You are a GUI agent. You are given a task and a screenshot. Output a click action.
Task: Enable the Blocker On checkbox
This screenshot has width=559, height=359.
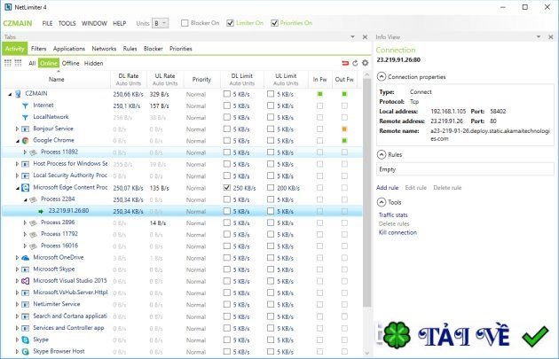pos(185,22)
